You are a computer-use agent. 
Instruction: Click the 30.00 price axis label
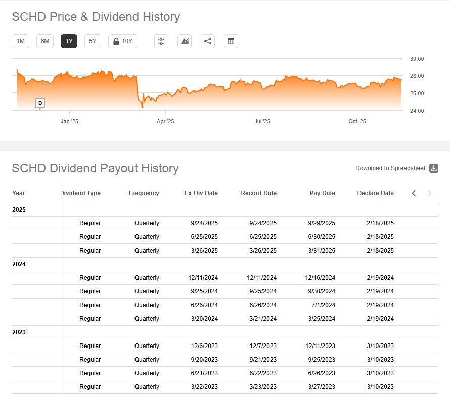[x=417, y=59]
